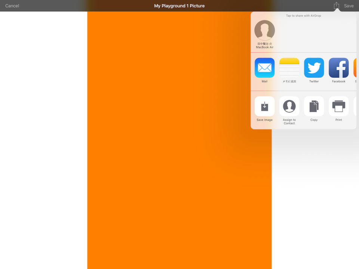Tap the share icon in the navigation bar
359x269 pixels.
click(x=335, y=6)
